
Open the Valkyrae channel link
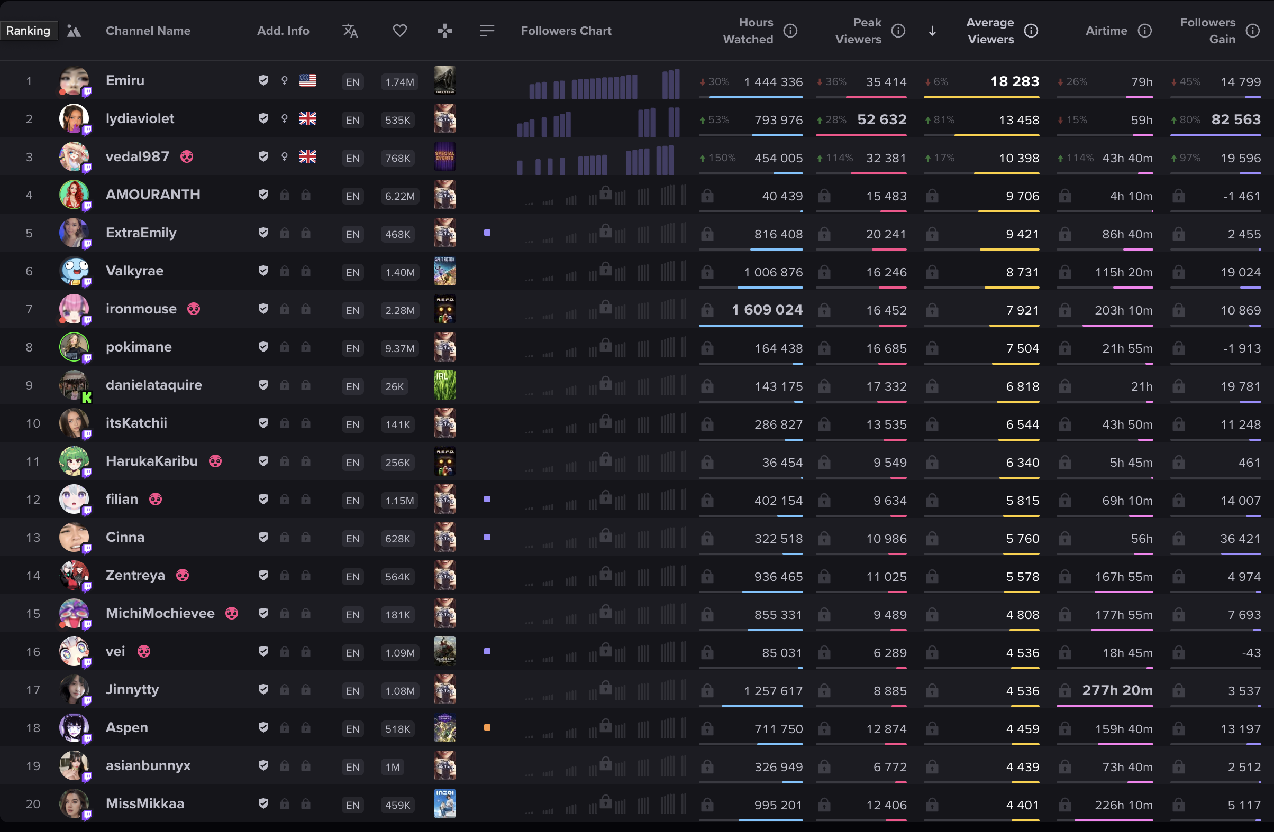(x=134, y=271)
